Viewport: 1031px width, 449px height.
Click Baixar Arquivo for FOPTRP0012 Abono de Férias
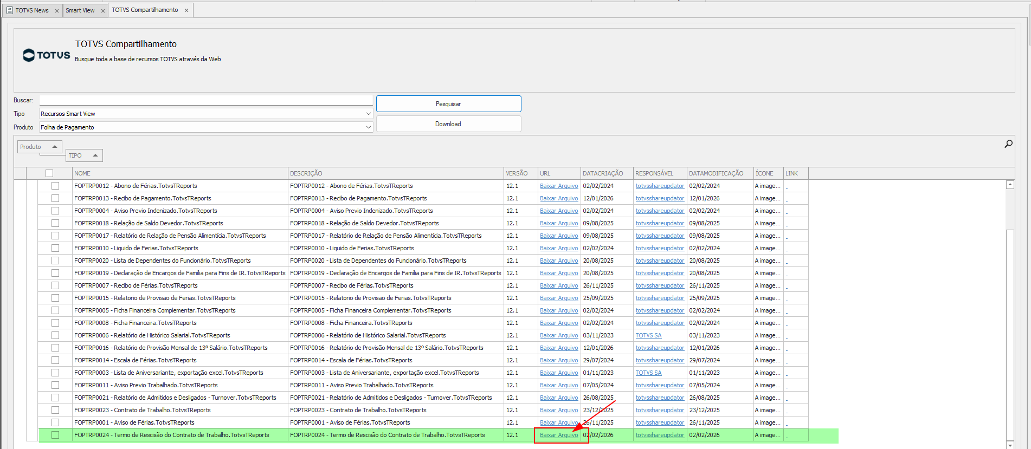559,186
